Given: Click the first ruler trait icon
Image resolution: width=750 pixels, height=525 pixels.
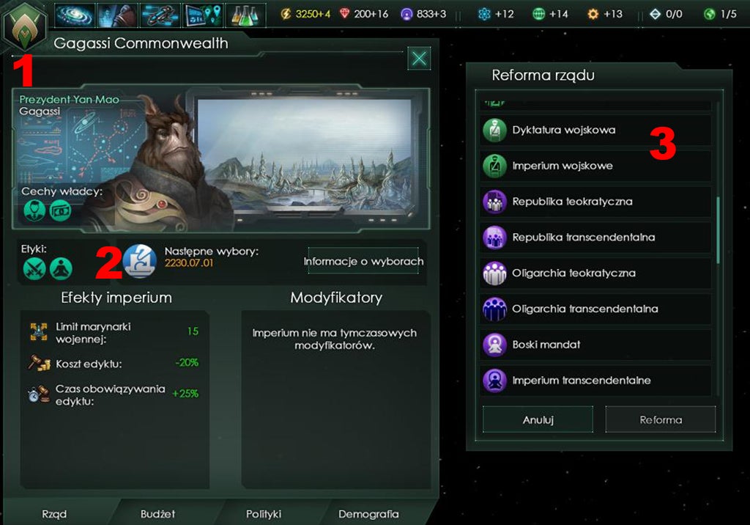Looking at the screenshot, I should point(34,210).
